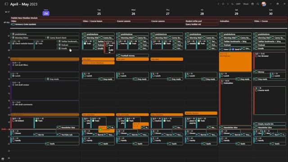Go to the previous week arrow
This screenshot has width=288, height=162.
click(x=218, y=4)
